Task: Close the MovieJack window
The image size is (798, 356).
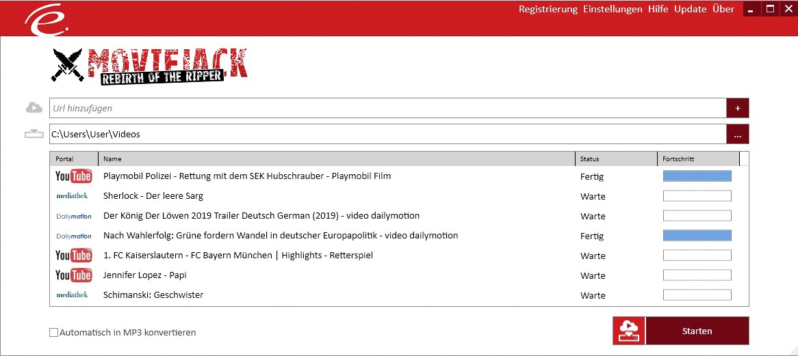Action: (x=788, y=9)
